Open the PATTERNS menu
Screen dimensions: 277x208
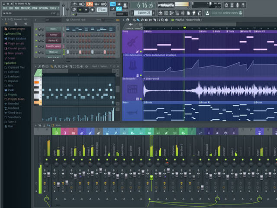click(26, 8)
